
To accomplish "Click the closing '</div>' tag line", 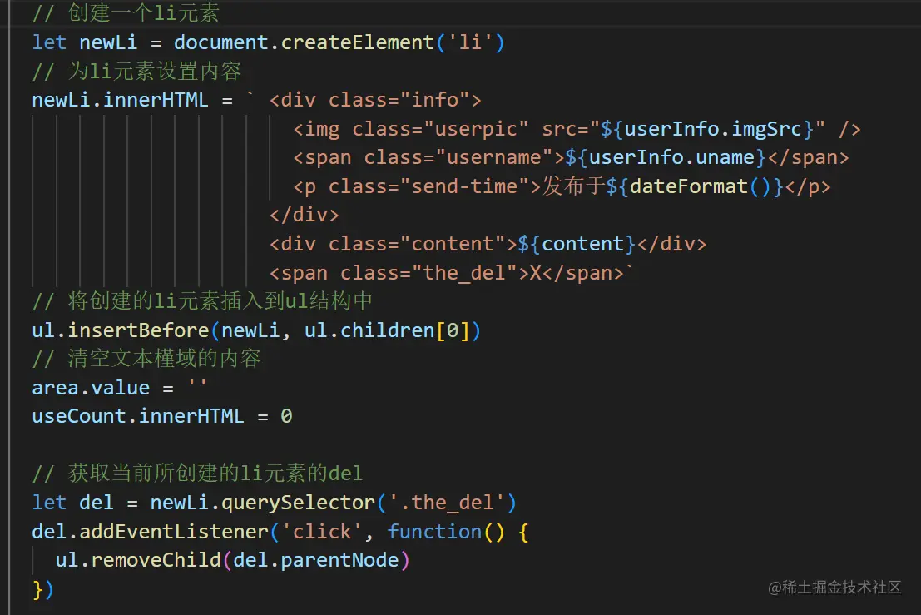I will point(305,215).
